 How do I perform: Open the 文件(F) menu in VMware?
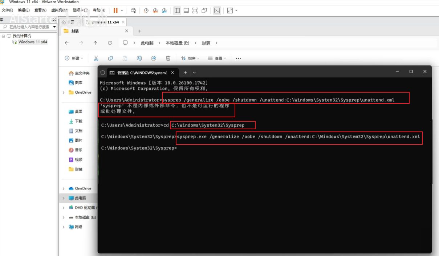pos(7,10)
